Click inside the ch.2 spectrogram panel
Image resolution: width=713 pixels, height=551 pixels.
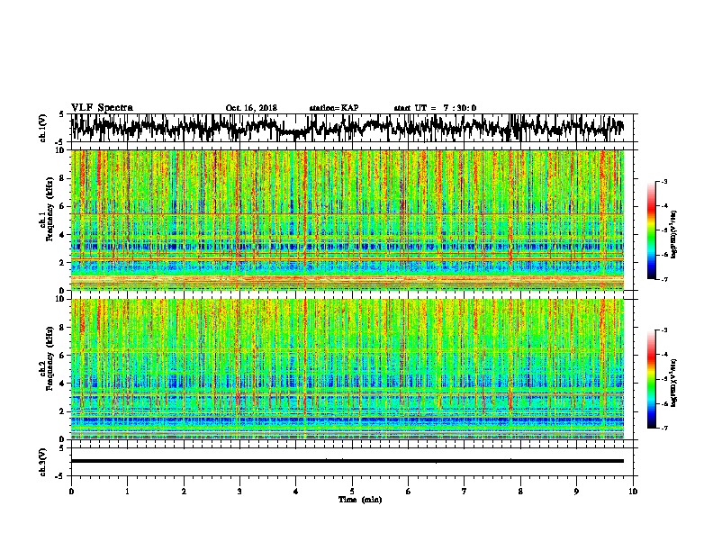pos(347,369)
